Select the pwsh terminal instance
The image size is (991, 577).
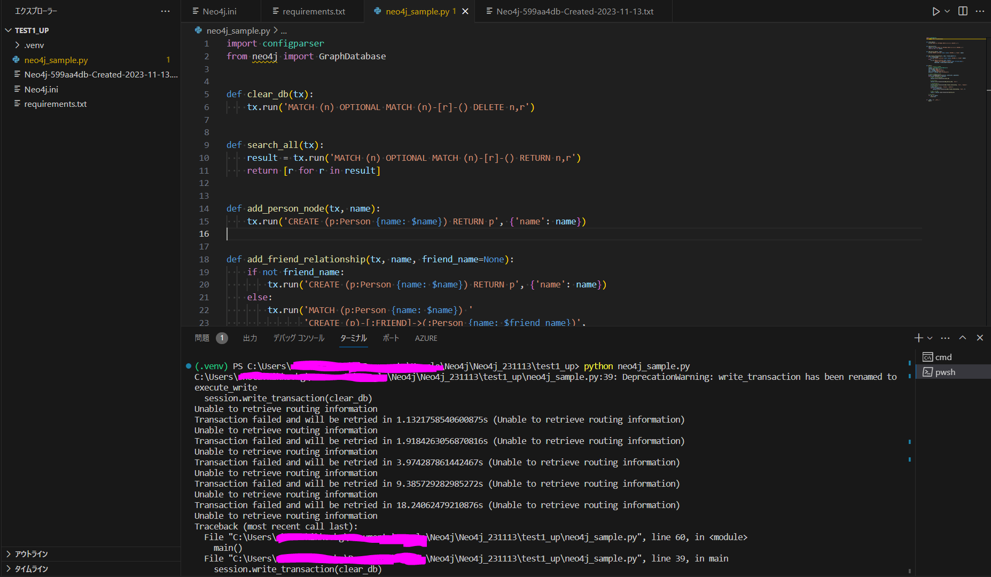945,372
